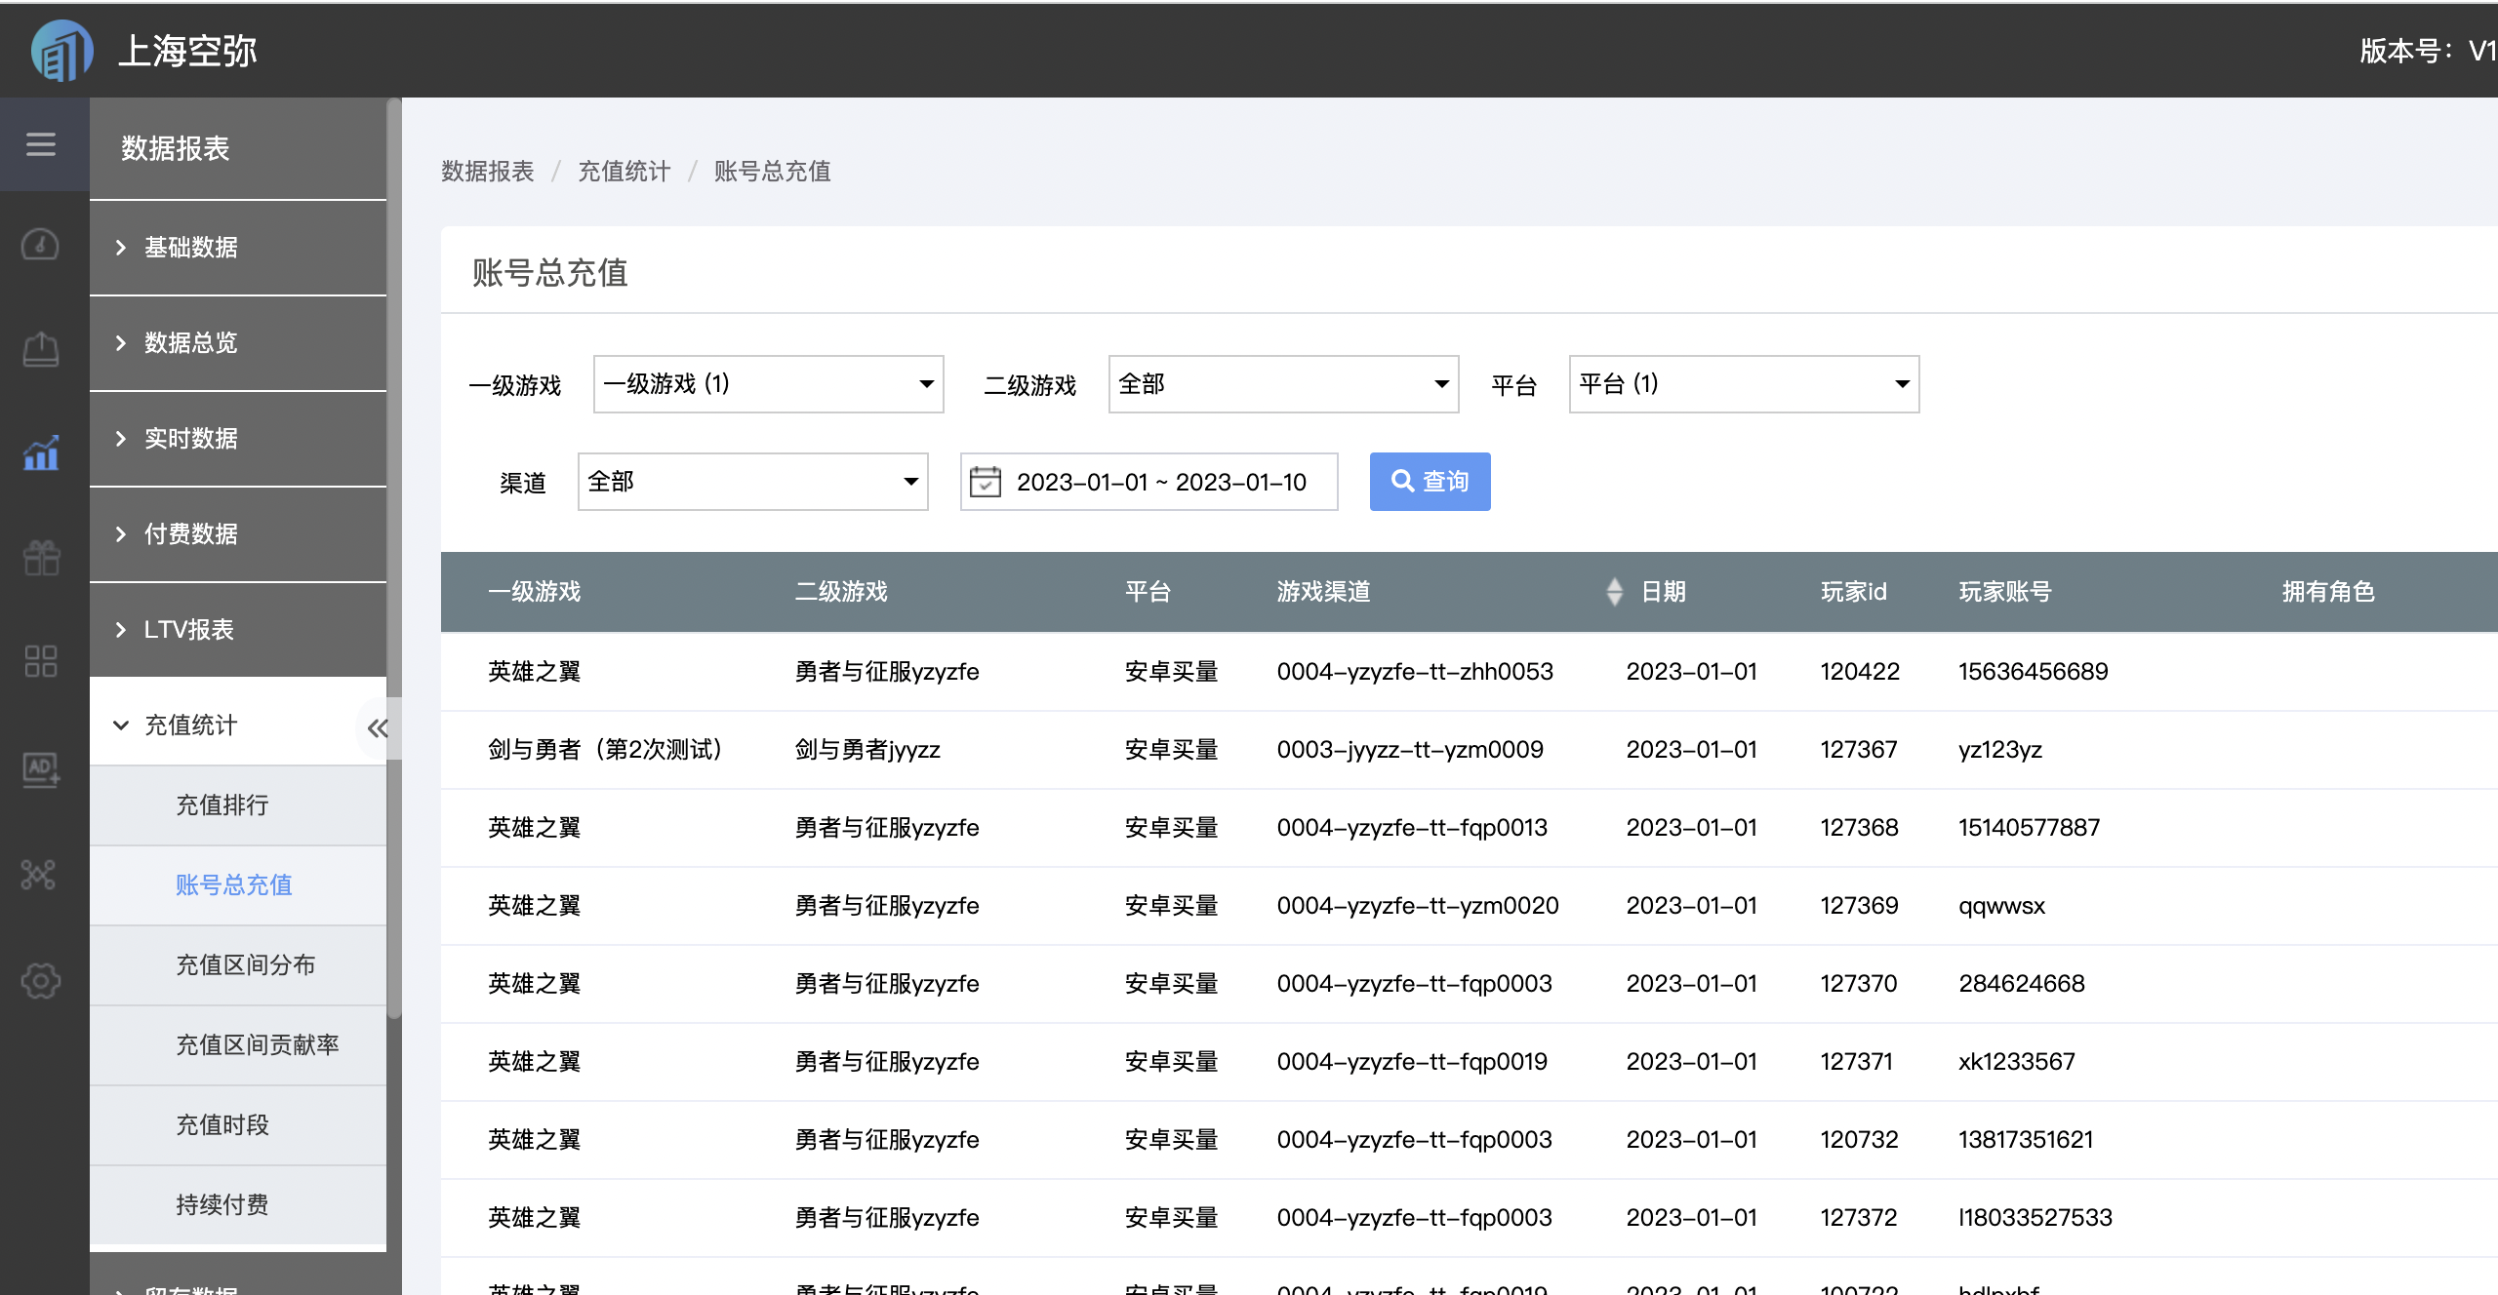Click the 上海空弥 logo icon
The height and width of the screenshot is (1295, 2498).
point(61,51)
